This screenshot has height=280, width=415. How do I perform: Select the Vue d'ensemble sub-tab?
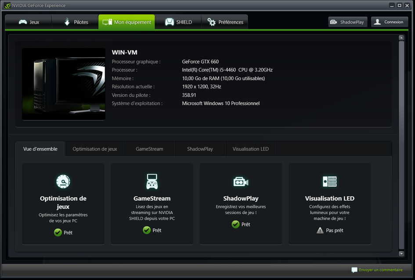click(x=40, y=149)
